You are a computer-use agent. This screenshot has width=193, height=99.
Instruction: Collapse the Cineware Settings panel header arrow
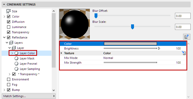tap(4, 4)
